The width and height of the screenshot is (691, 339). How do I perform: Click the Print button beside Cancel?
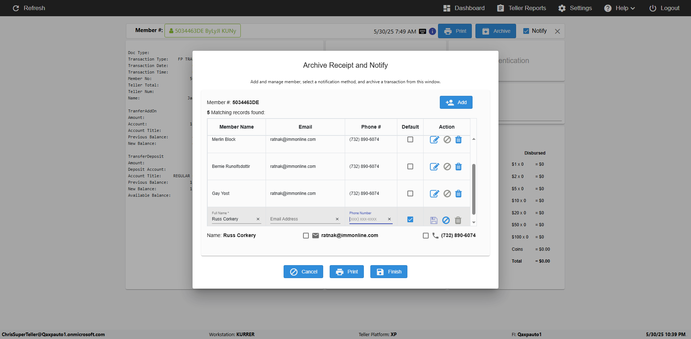point(347,272)
